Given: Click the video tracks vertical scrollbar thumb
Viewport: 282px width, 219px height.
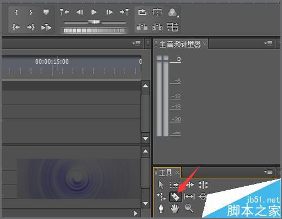Looking at the screenshot, I should click(x=146, y=113).
